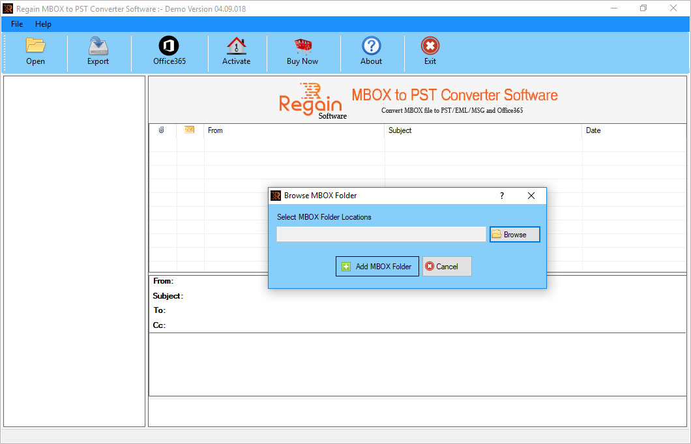
Task: View software info with the About icon
Action: (371, 51)
